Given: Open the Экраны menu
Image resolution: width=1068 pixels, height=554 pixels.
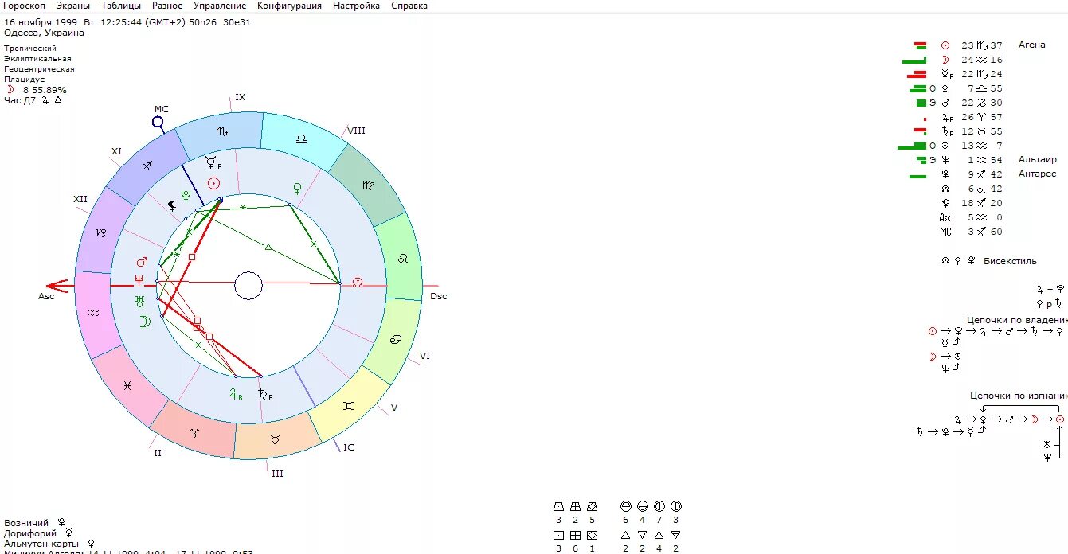Looking at the screenshot, I should (73, 6).
